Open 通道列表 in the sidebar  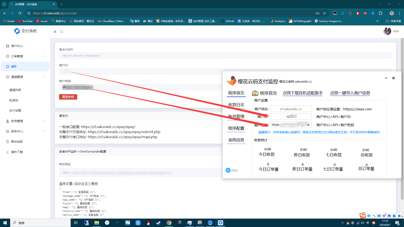[x=15, y=90]
